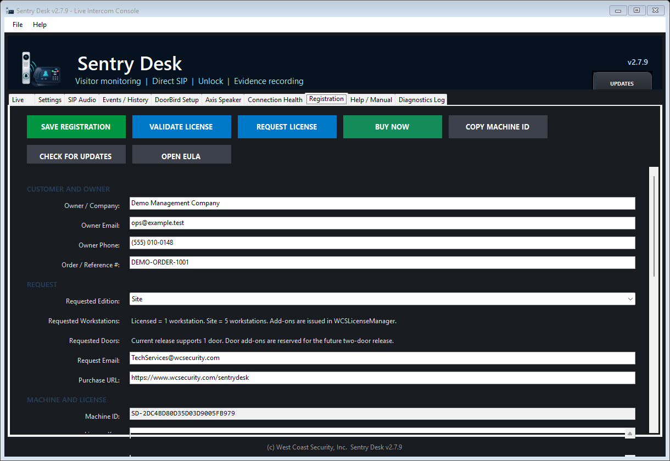Click the CUSTOMER AND OWNER section heading
The image size is (670, 461).
point(69,189)
